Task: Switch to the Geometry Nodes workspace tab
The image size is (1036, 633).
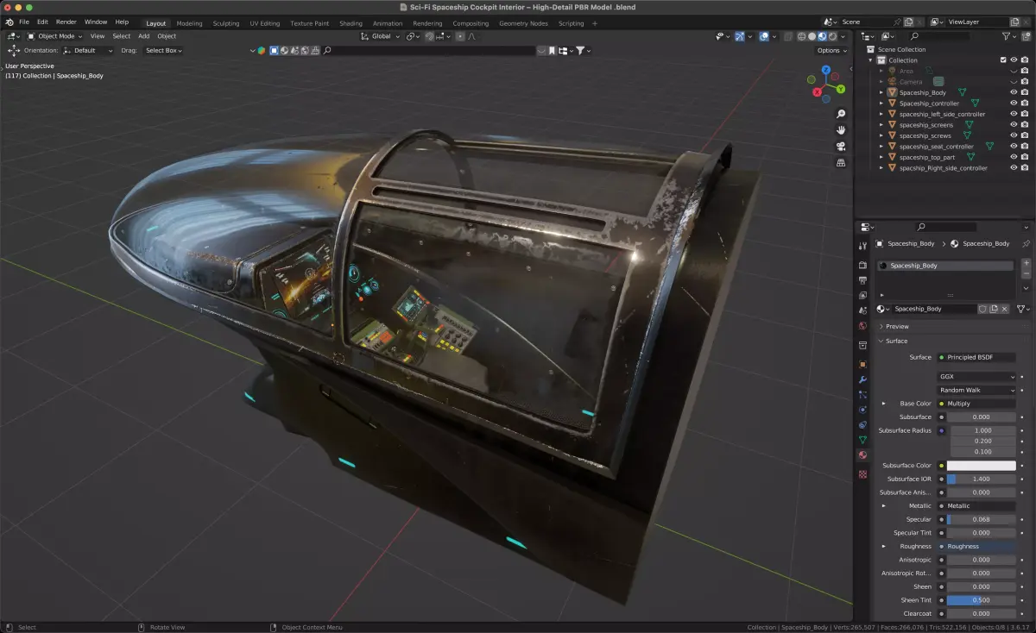Action: (523, 23)
